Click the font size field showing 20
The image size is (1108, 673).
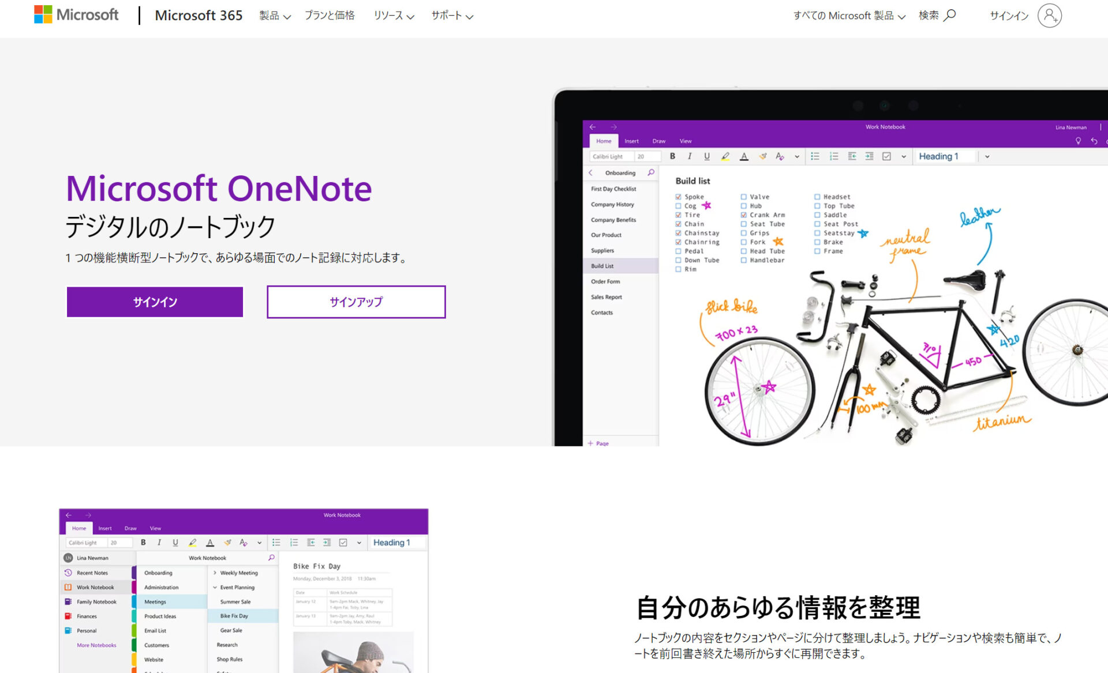(x=642, y=156)
